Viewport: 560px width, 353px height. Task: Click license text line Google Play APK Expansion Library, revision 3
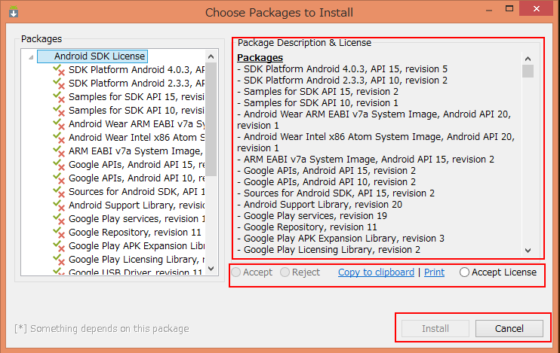coord(340,239)
